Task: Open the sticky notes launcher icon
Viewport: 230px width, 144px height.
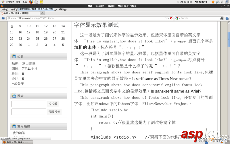Action: point(41,2)
